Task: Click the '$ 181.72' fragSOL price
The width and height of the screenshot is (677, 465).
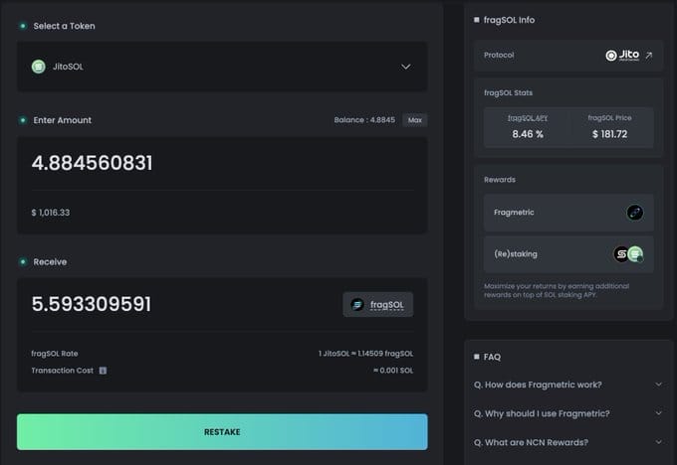Action: [x=609, y=134]
